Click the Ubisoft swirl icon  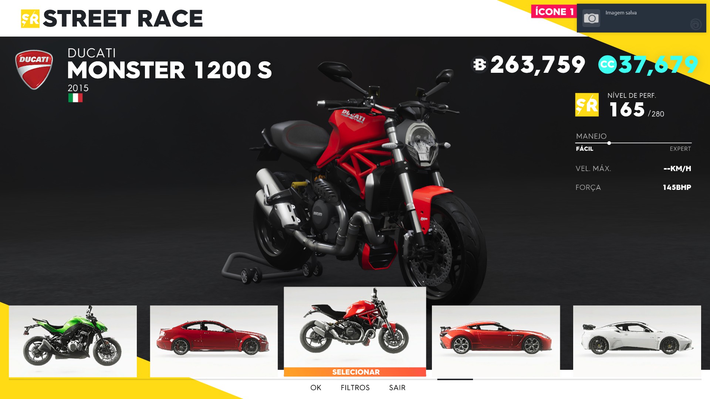pos(696,24)
